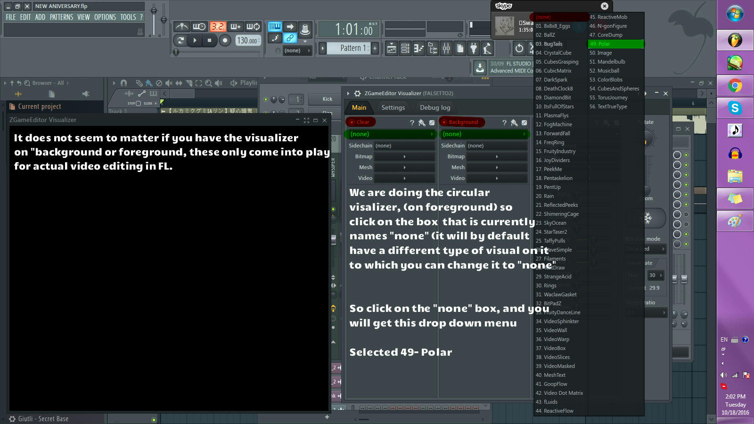Expand the Video selector in Background section
Screen dimensions: 754x424
pos(497,178)
